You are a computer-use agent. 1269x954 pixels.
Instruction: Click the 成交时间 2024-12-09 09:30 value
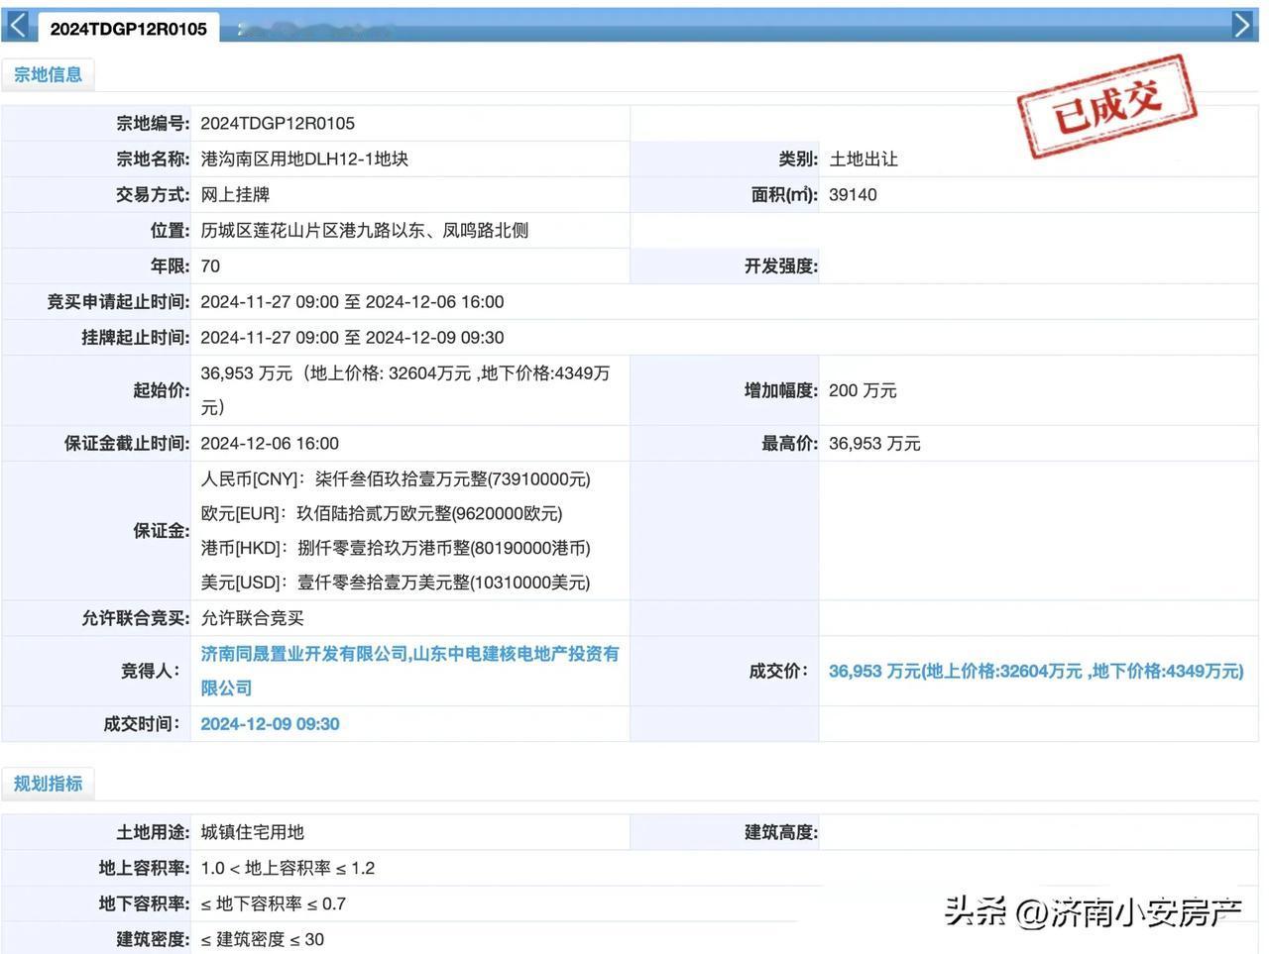tap(270, 724)
